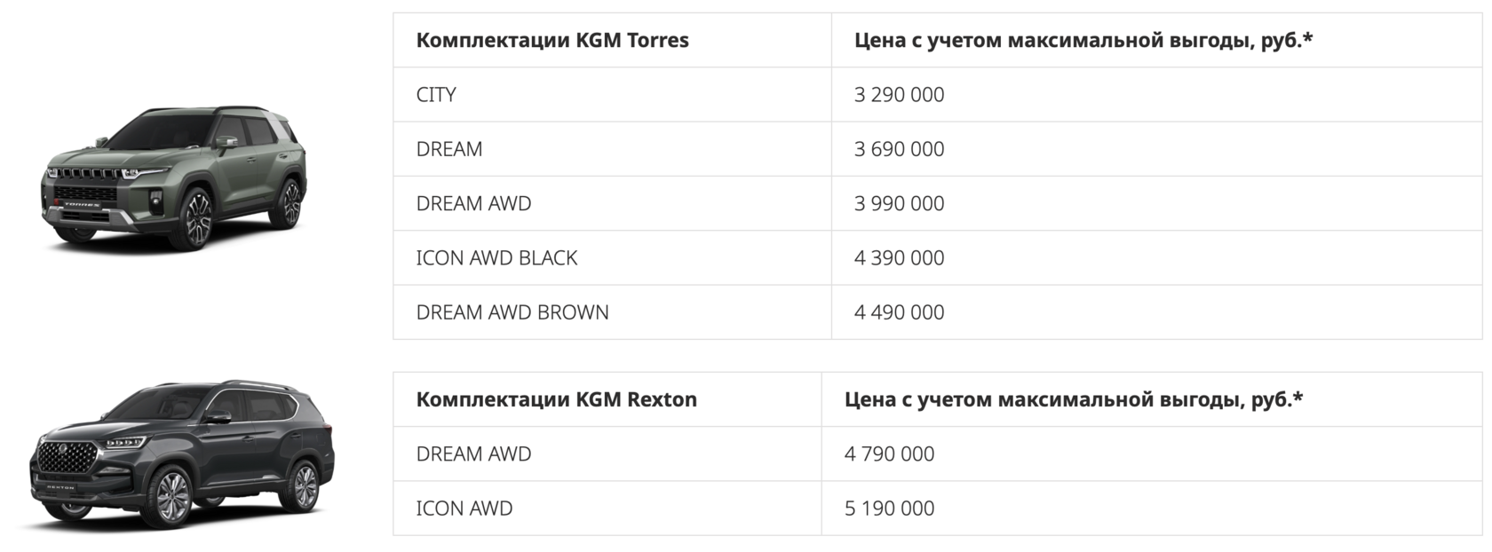Click the Комплектации KGM Torres header cell
Screen dimensions: 1492x552
click(x=552, y=41)
